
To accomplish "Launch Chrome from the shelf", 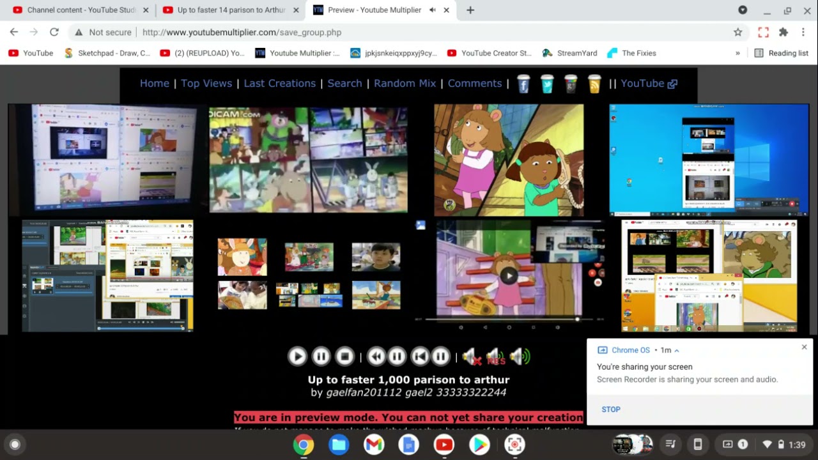I will click(x=304, y=445).
